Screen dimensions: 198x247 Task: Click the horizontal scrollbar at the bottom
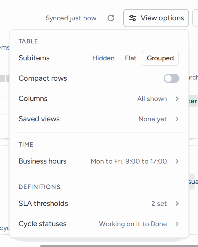pos(119,246)
